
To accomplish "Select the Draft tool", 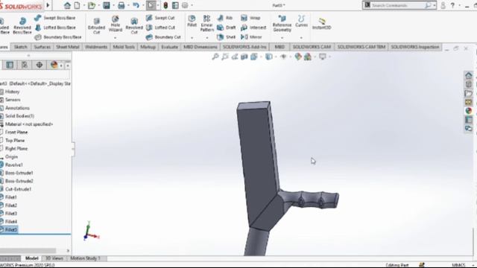I will pyautogui.click(x=227, y=28).
